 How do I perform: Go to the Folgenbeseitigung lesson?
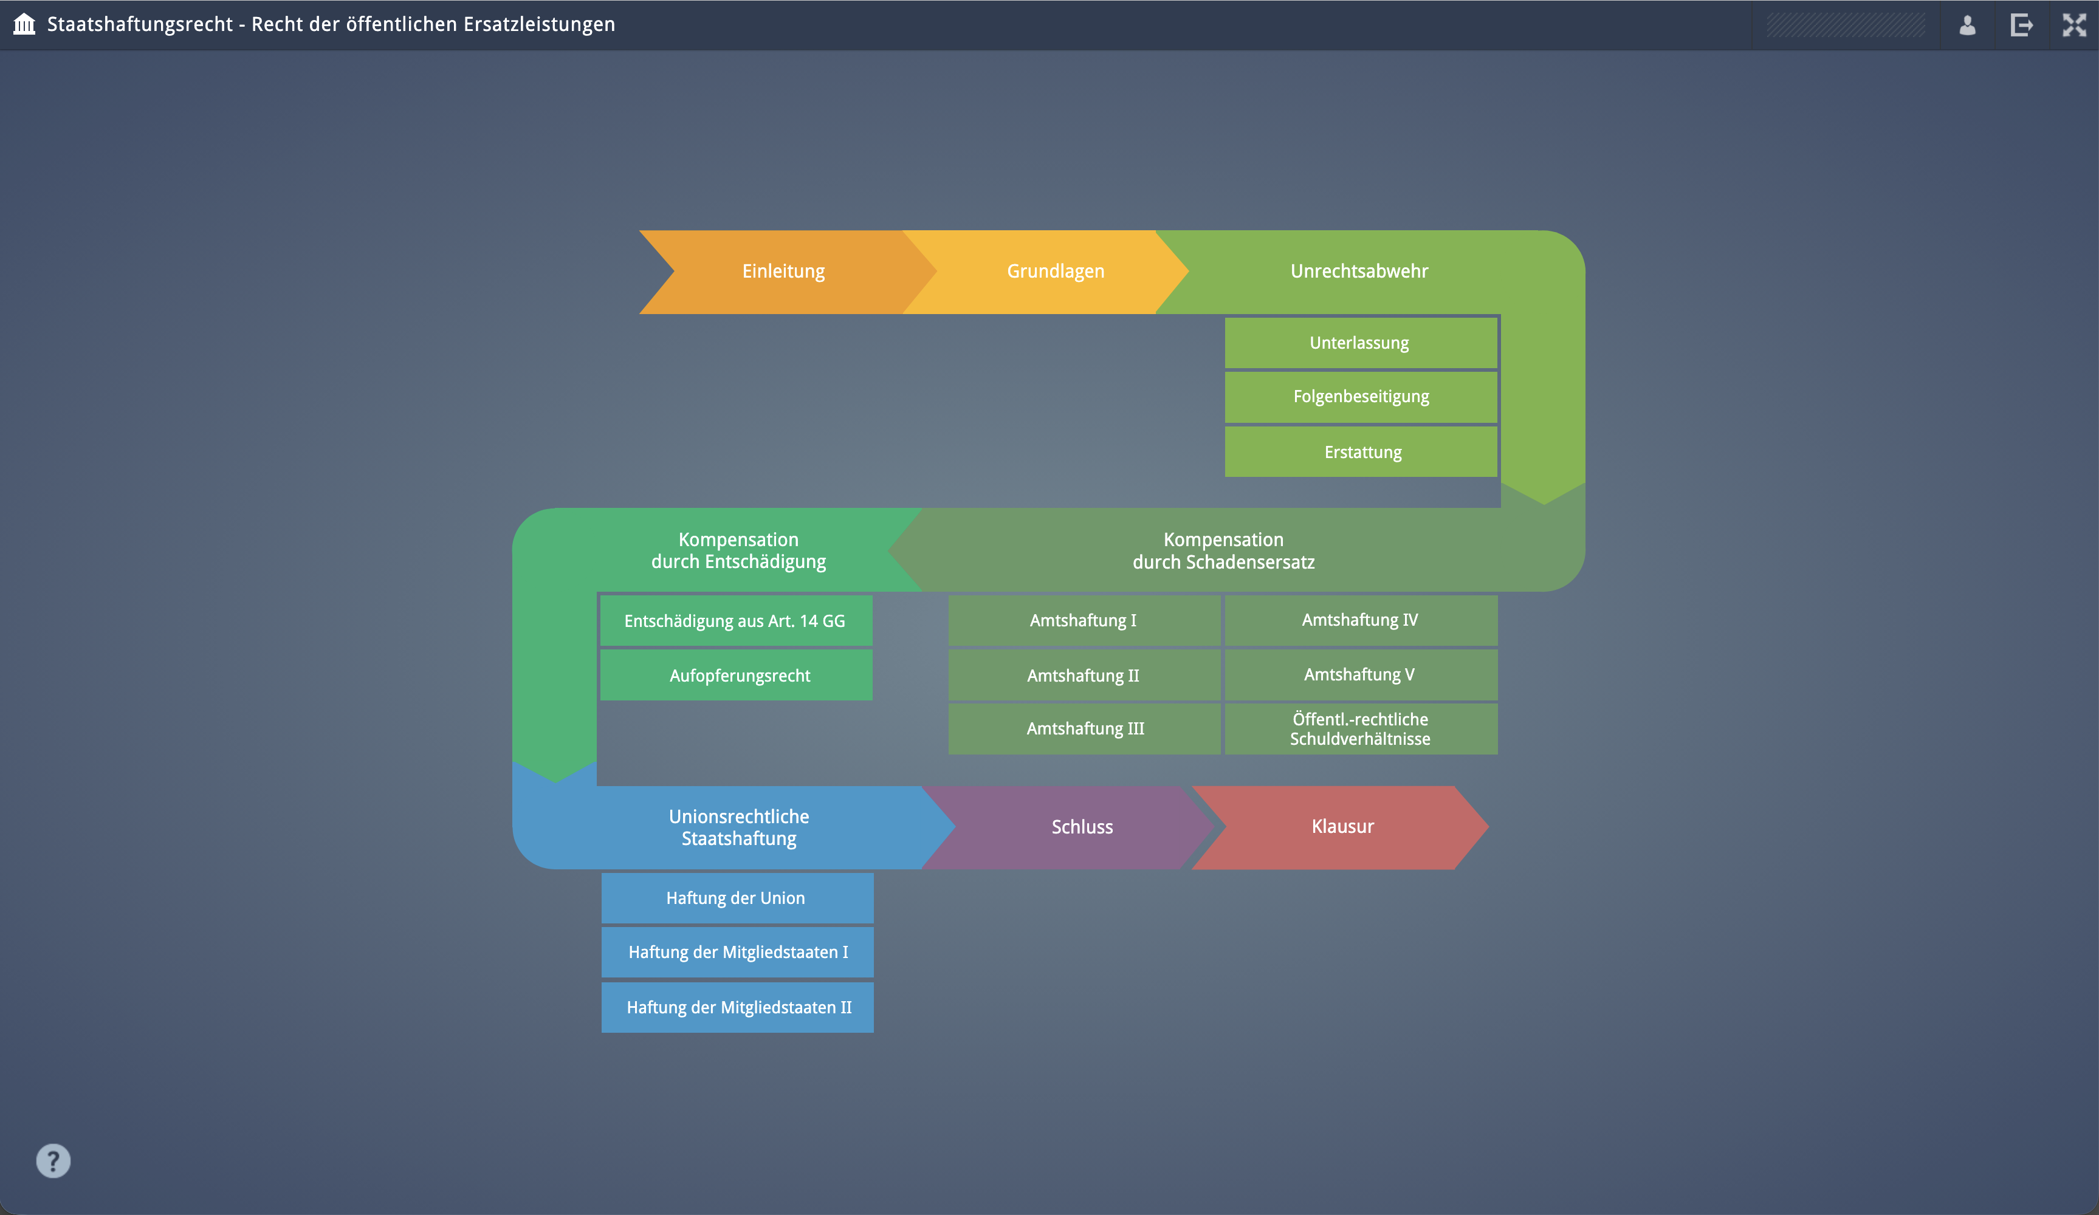click(1359, 397)
